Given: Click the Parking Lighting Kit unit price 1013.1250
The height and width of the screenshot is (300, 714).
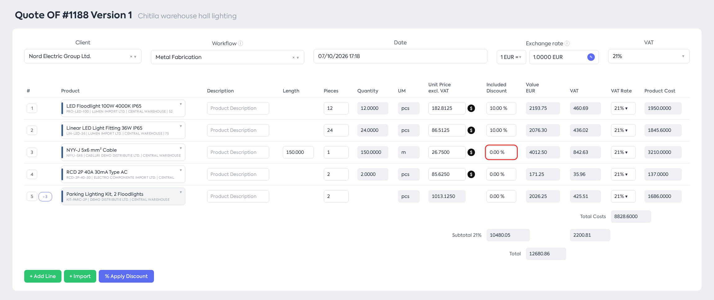Looking at the screenshot, I should pyautogui.click(x=447, y=196).
